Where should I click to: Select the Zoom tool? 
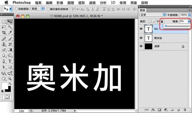10,79
